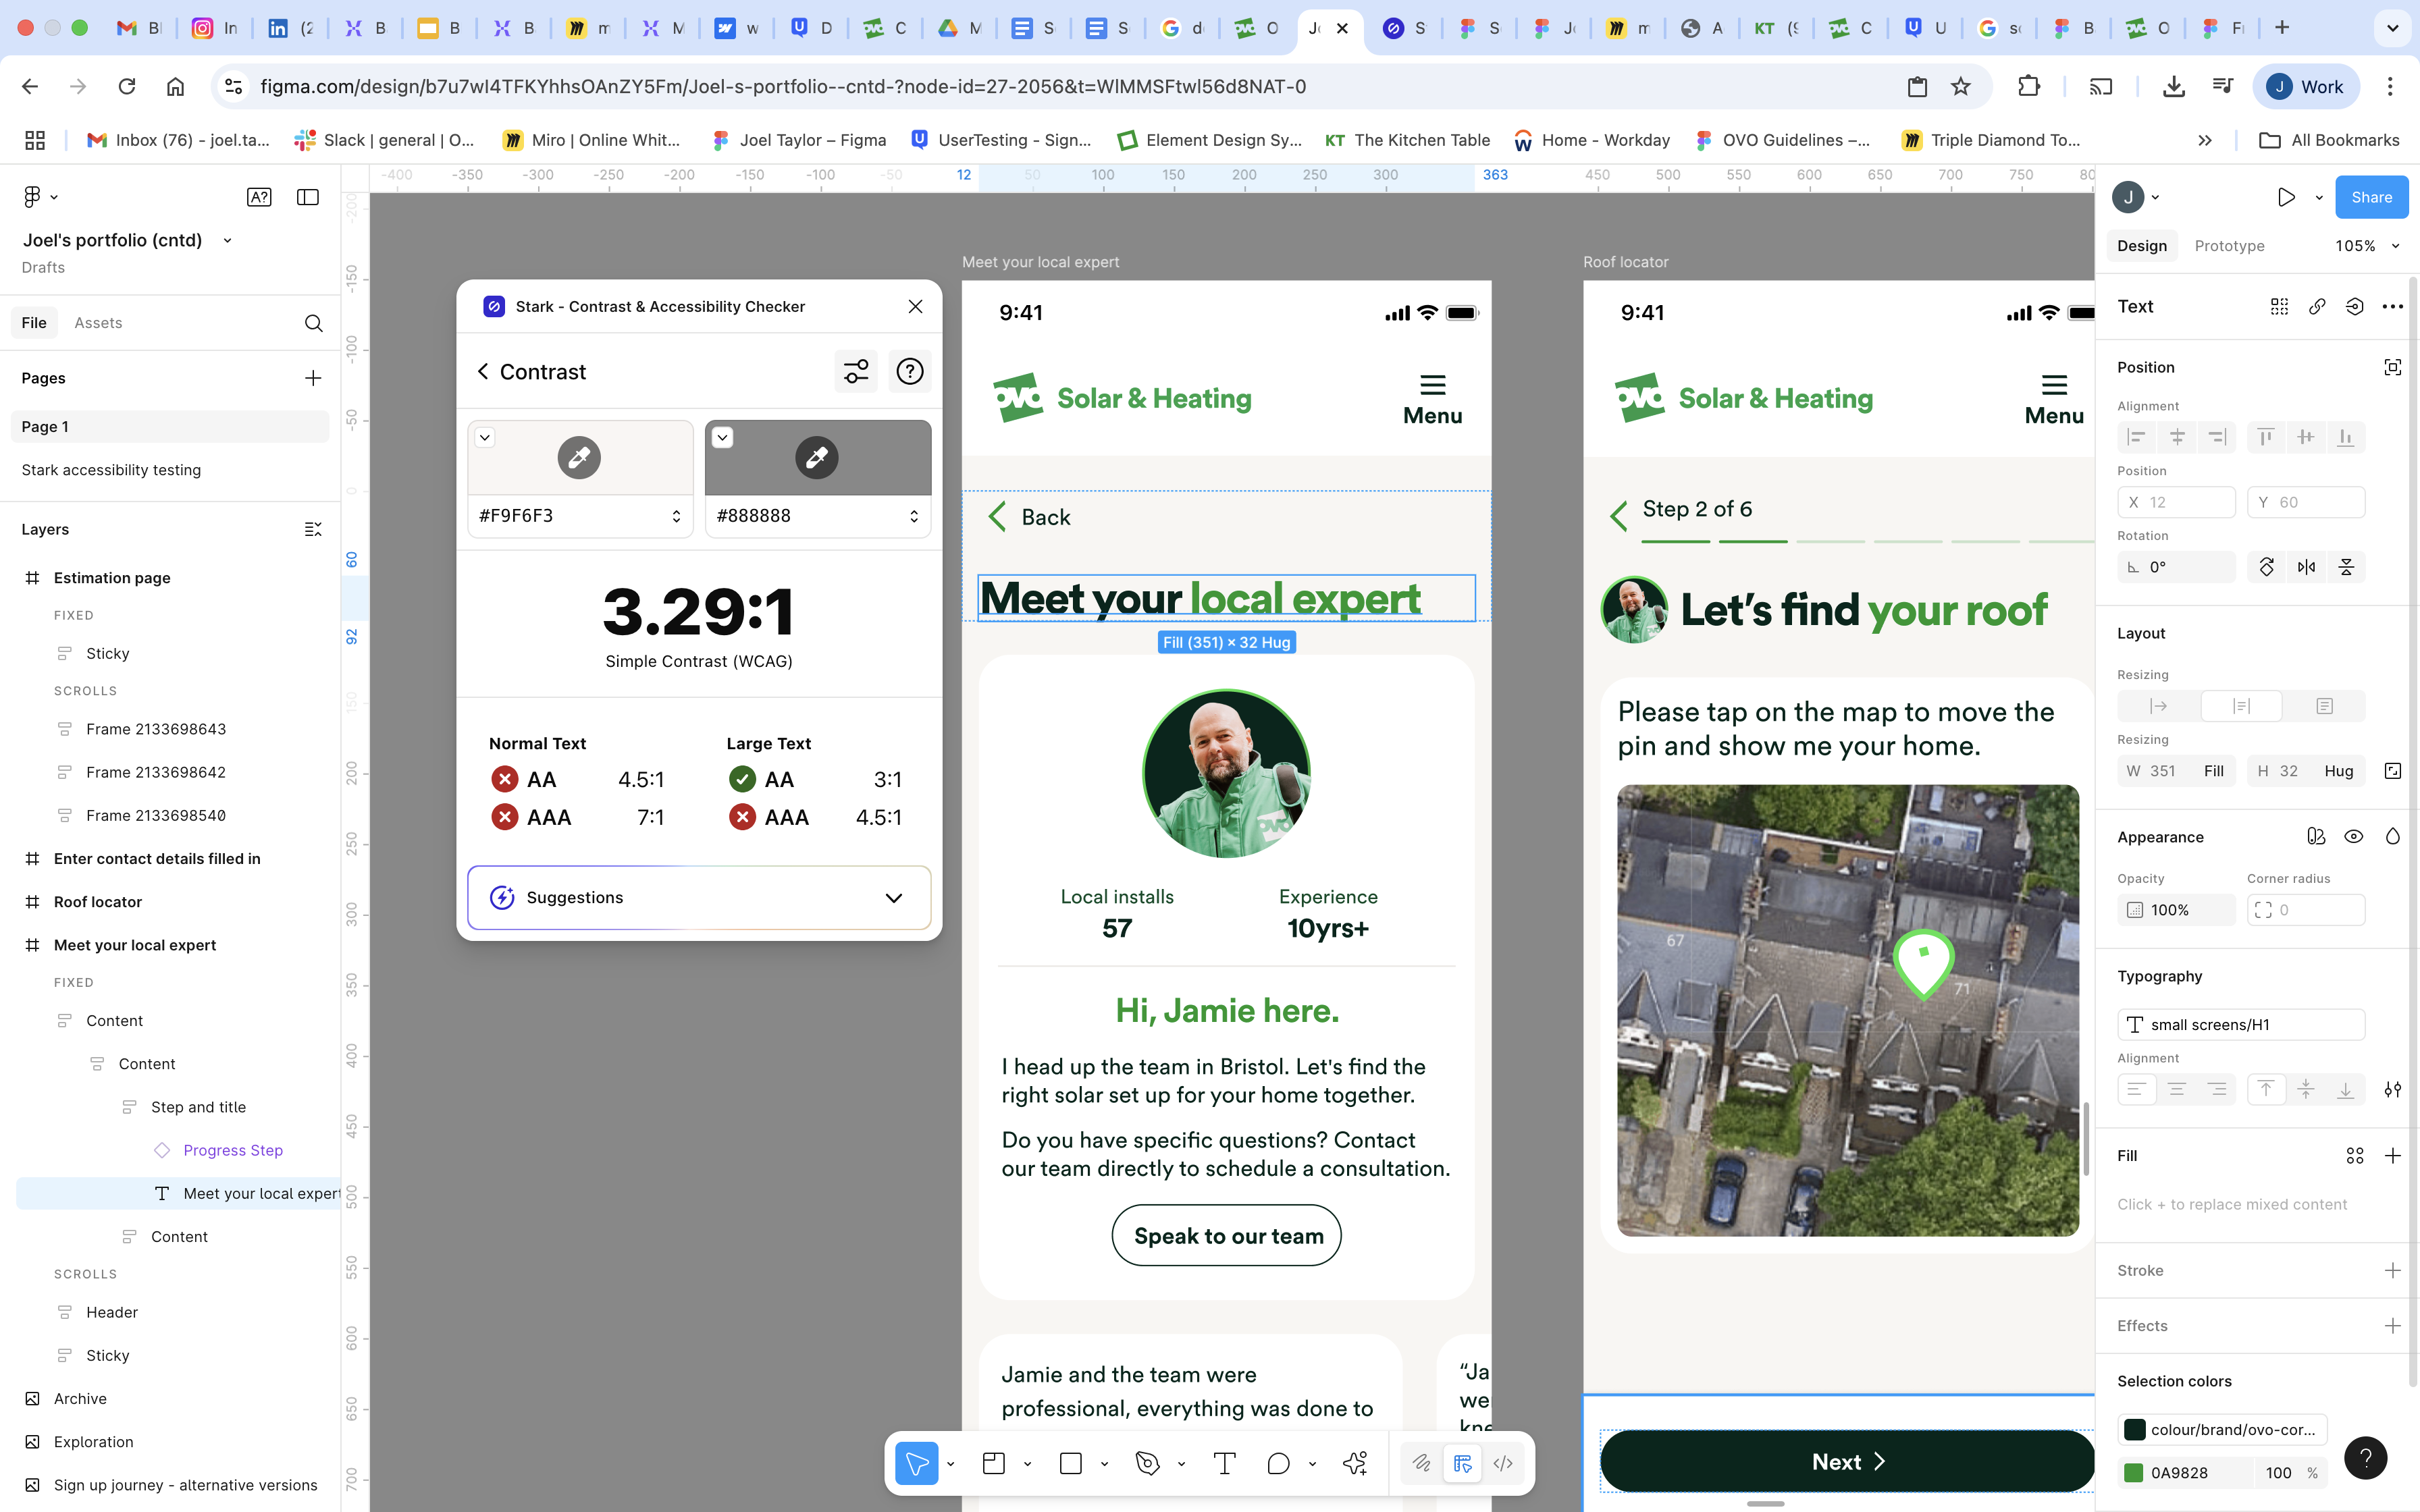The height and width of the screenshot is (1512, 2420).
Task: Select the Roof locator frame layer
Action: point(98,901)
